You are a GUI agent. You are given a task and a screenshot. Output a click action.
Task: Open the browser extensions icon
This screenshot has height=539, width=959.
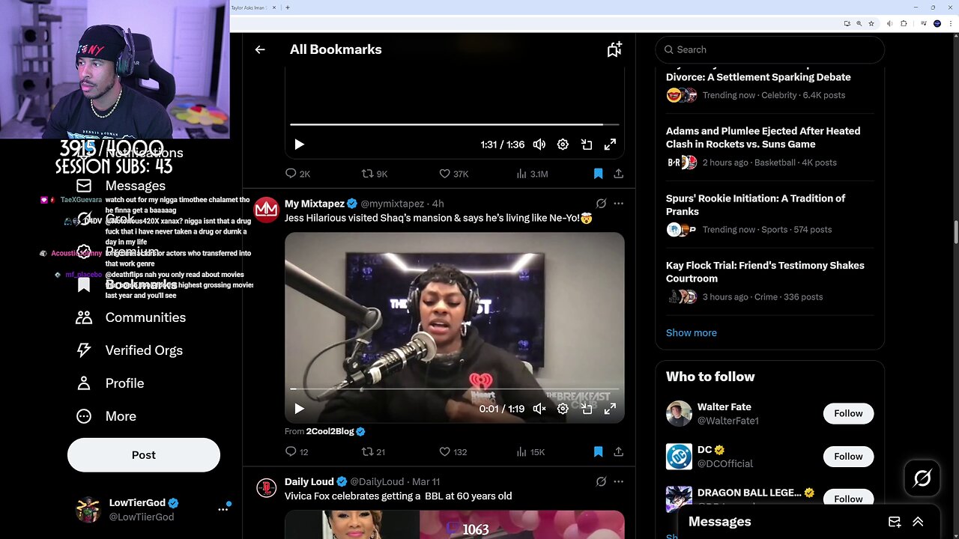point(904,24)
